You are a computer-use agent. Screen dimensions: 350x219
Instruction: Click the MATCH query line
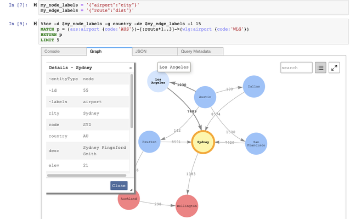pyautogui.click(x=145, y=29)
